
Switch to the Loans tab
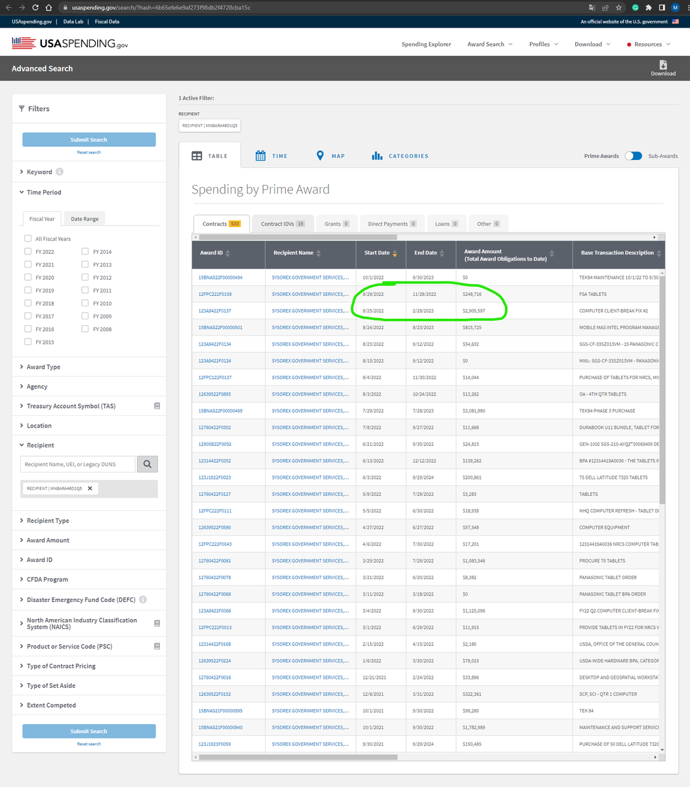point(447,224)
